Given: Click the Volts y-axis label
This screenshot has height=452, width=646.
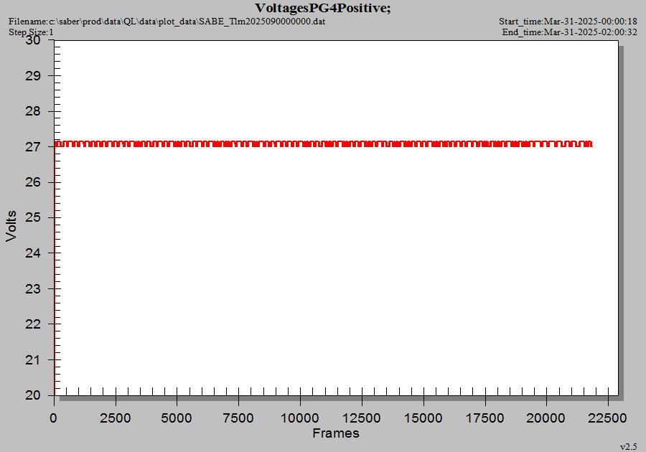Looking at the screenshot, I should click(x=11, y=225).
